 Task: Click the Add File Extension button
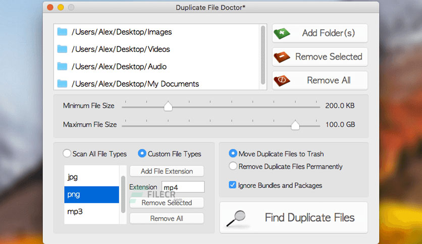pos(167,171)
